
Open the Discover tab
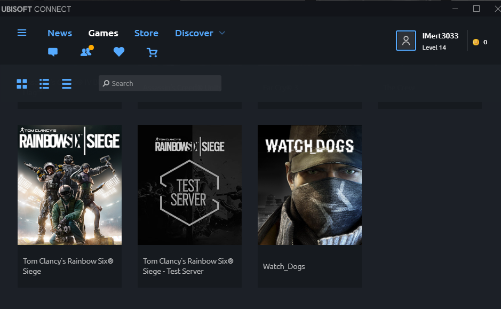pyautogui.click(x=194, y=33)
